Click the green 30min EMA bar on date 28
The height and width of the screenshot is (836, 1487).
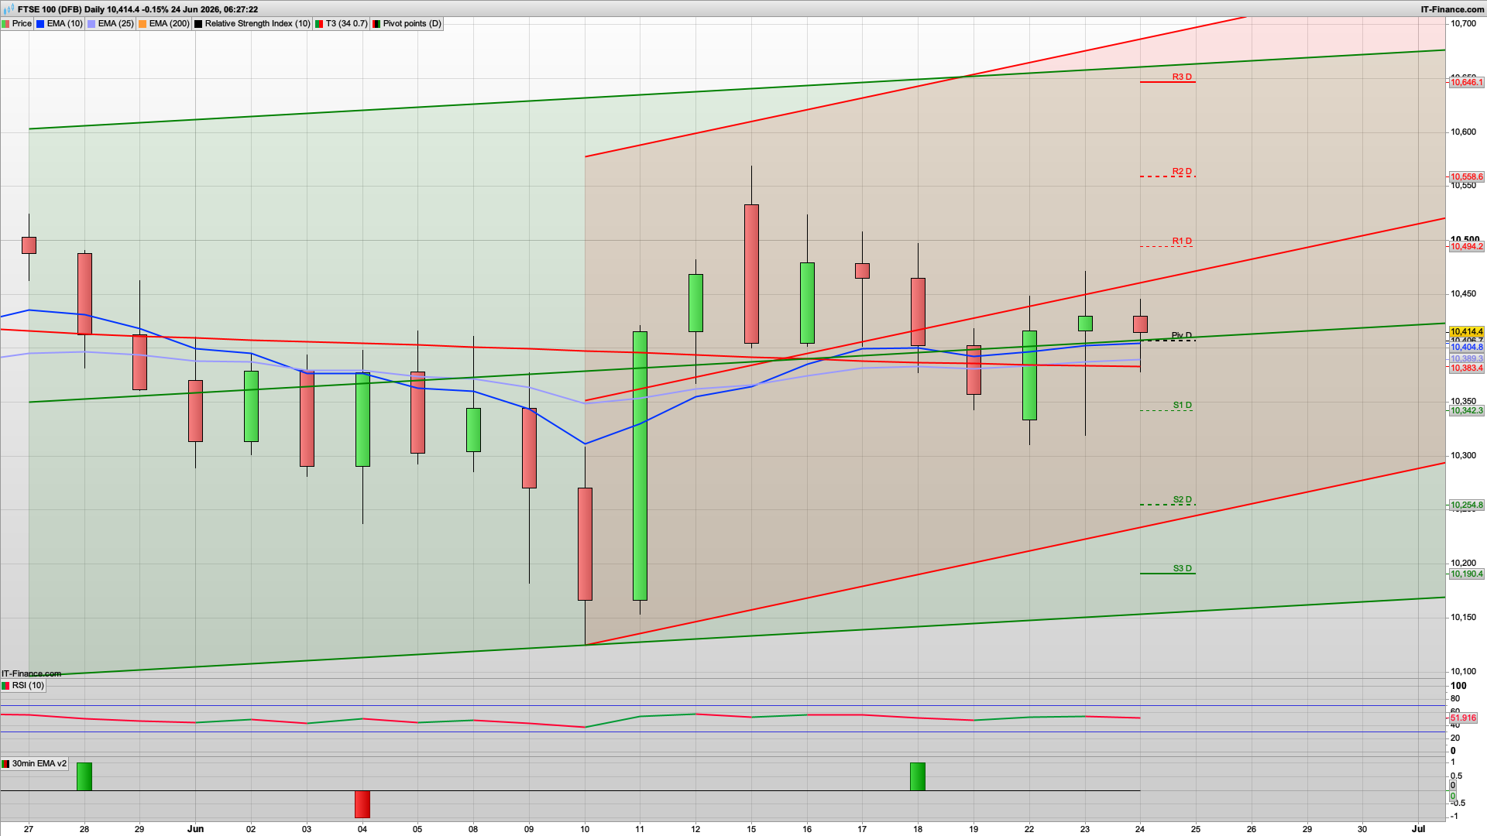pyautogui.click(x=84, y=777)
